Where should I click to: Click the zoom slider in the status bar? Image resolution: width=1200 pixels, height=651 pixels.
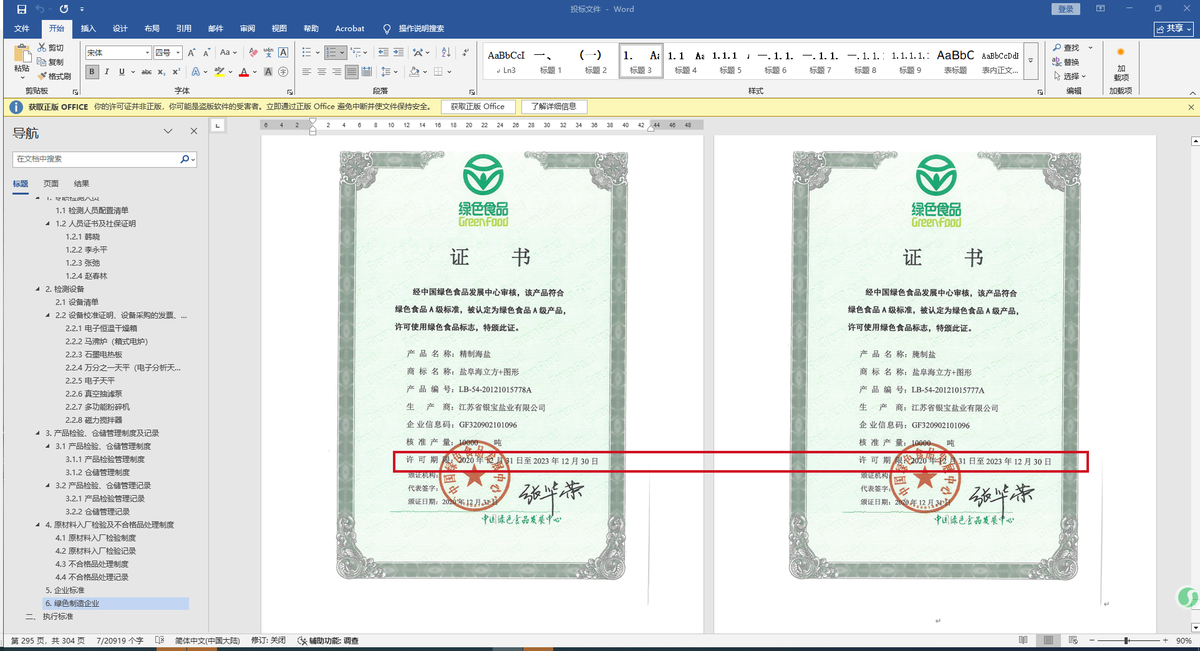[x=1127, y=640]
